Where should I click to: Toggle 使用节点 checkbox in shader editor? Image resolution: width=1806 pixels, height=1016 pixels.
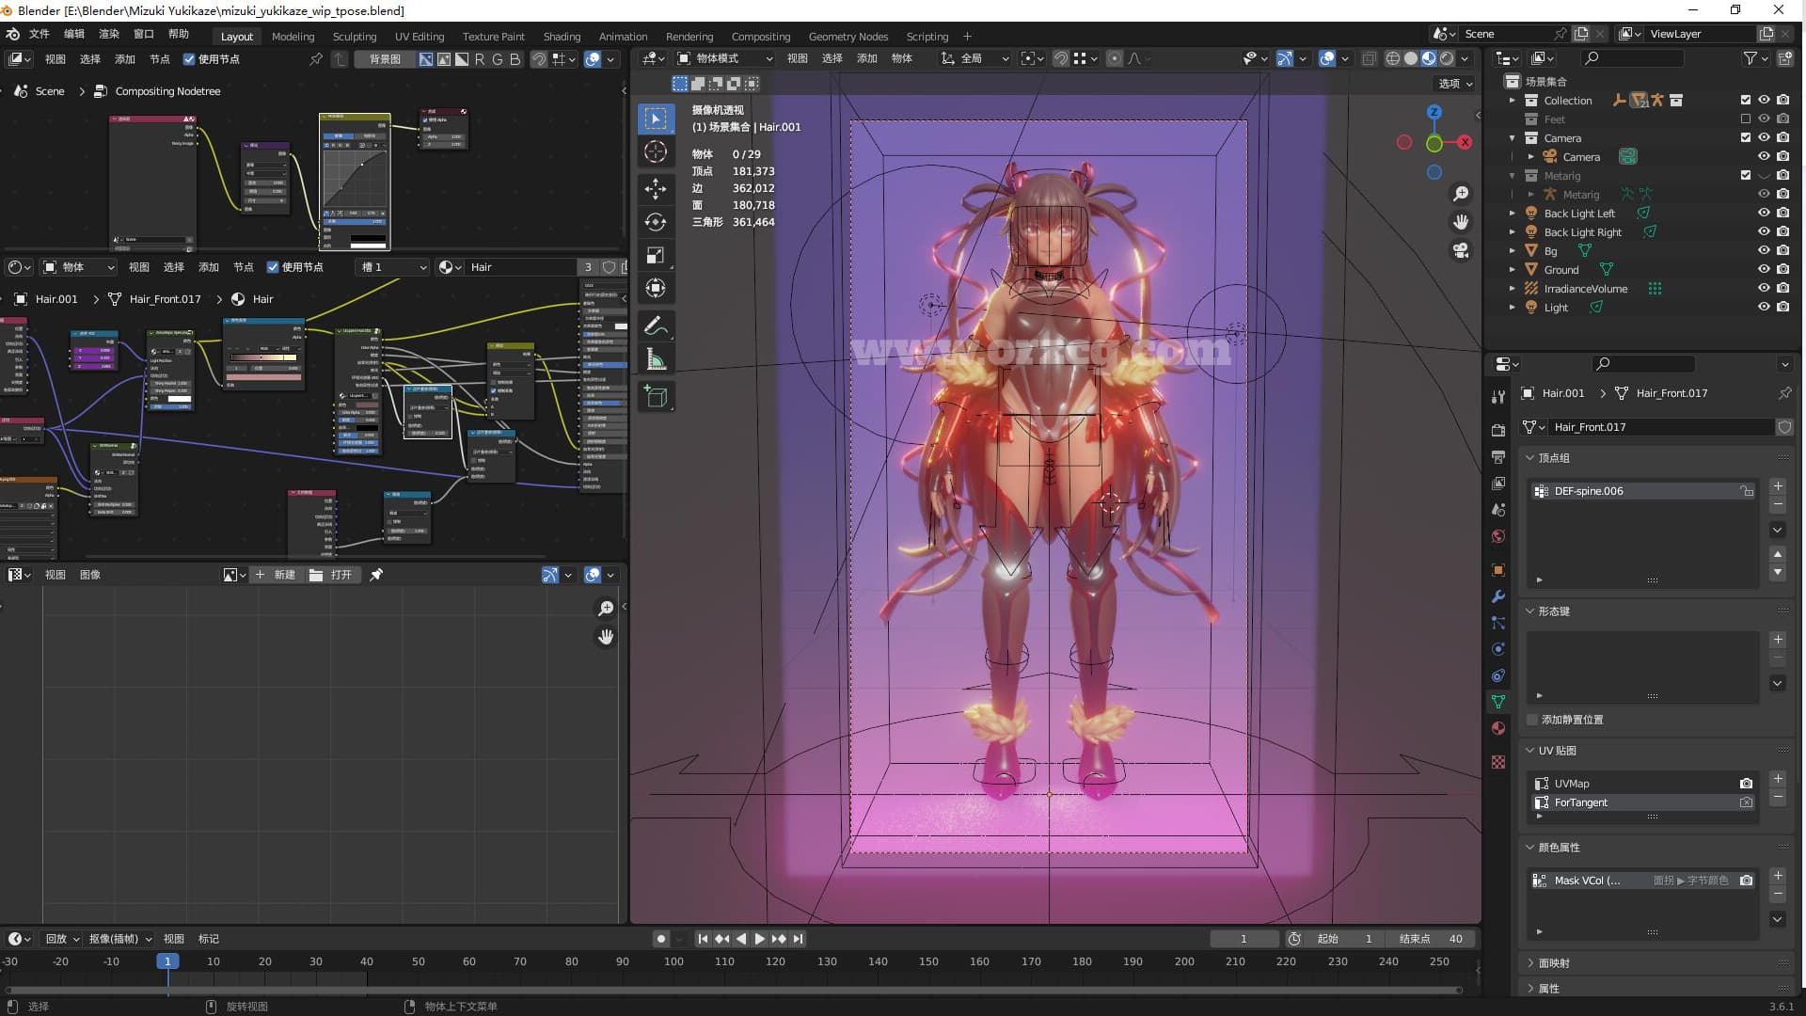[x=273, y=267]
